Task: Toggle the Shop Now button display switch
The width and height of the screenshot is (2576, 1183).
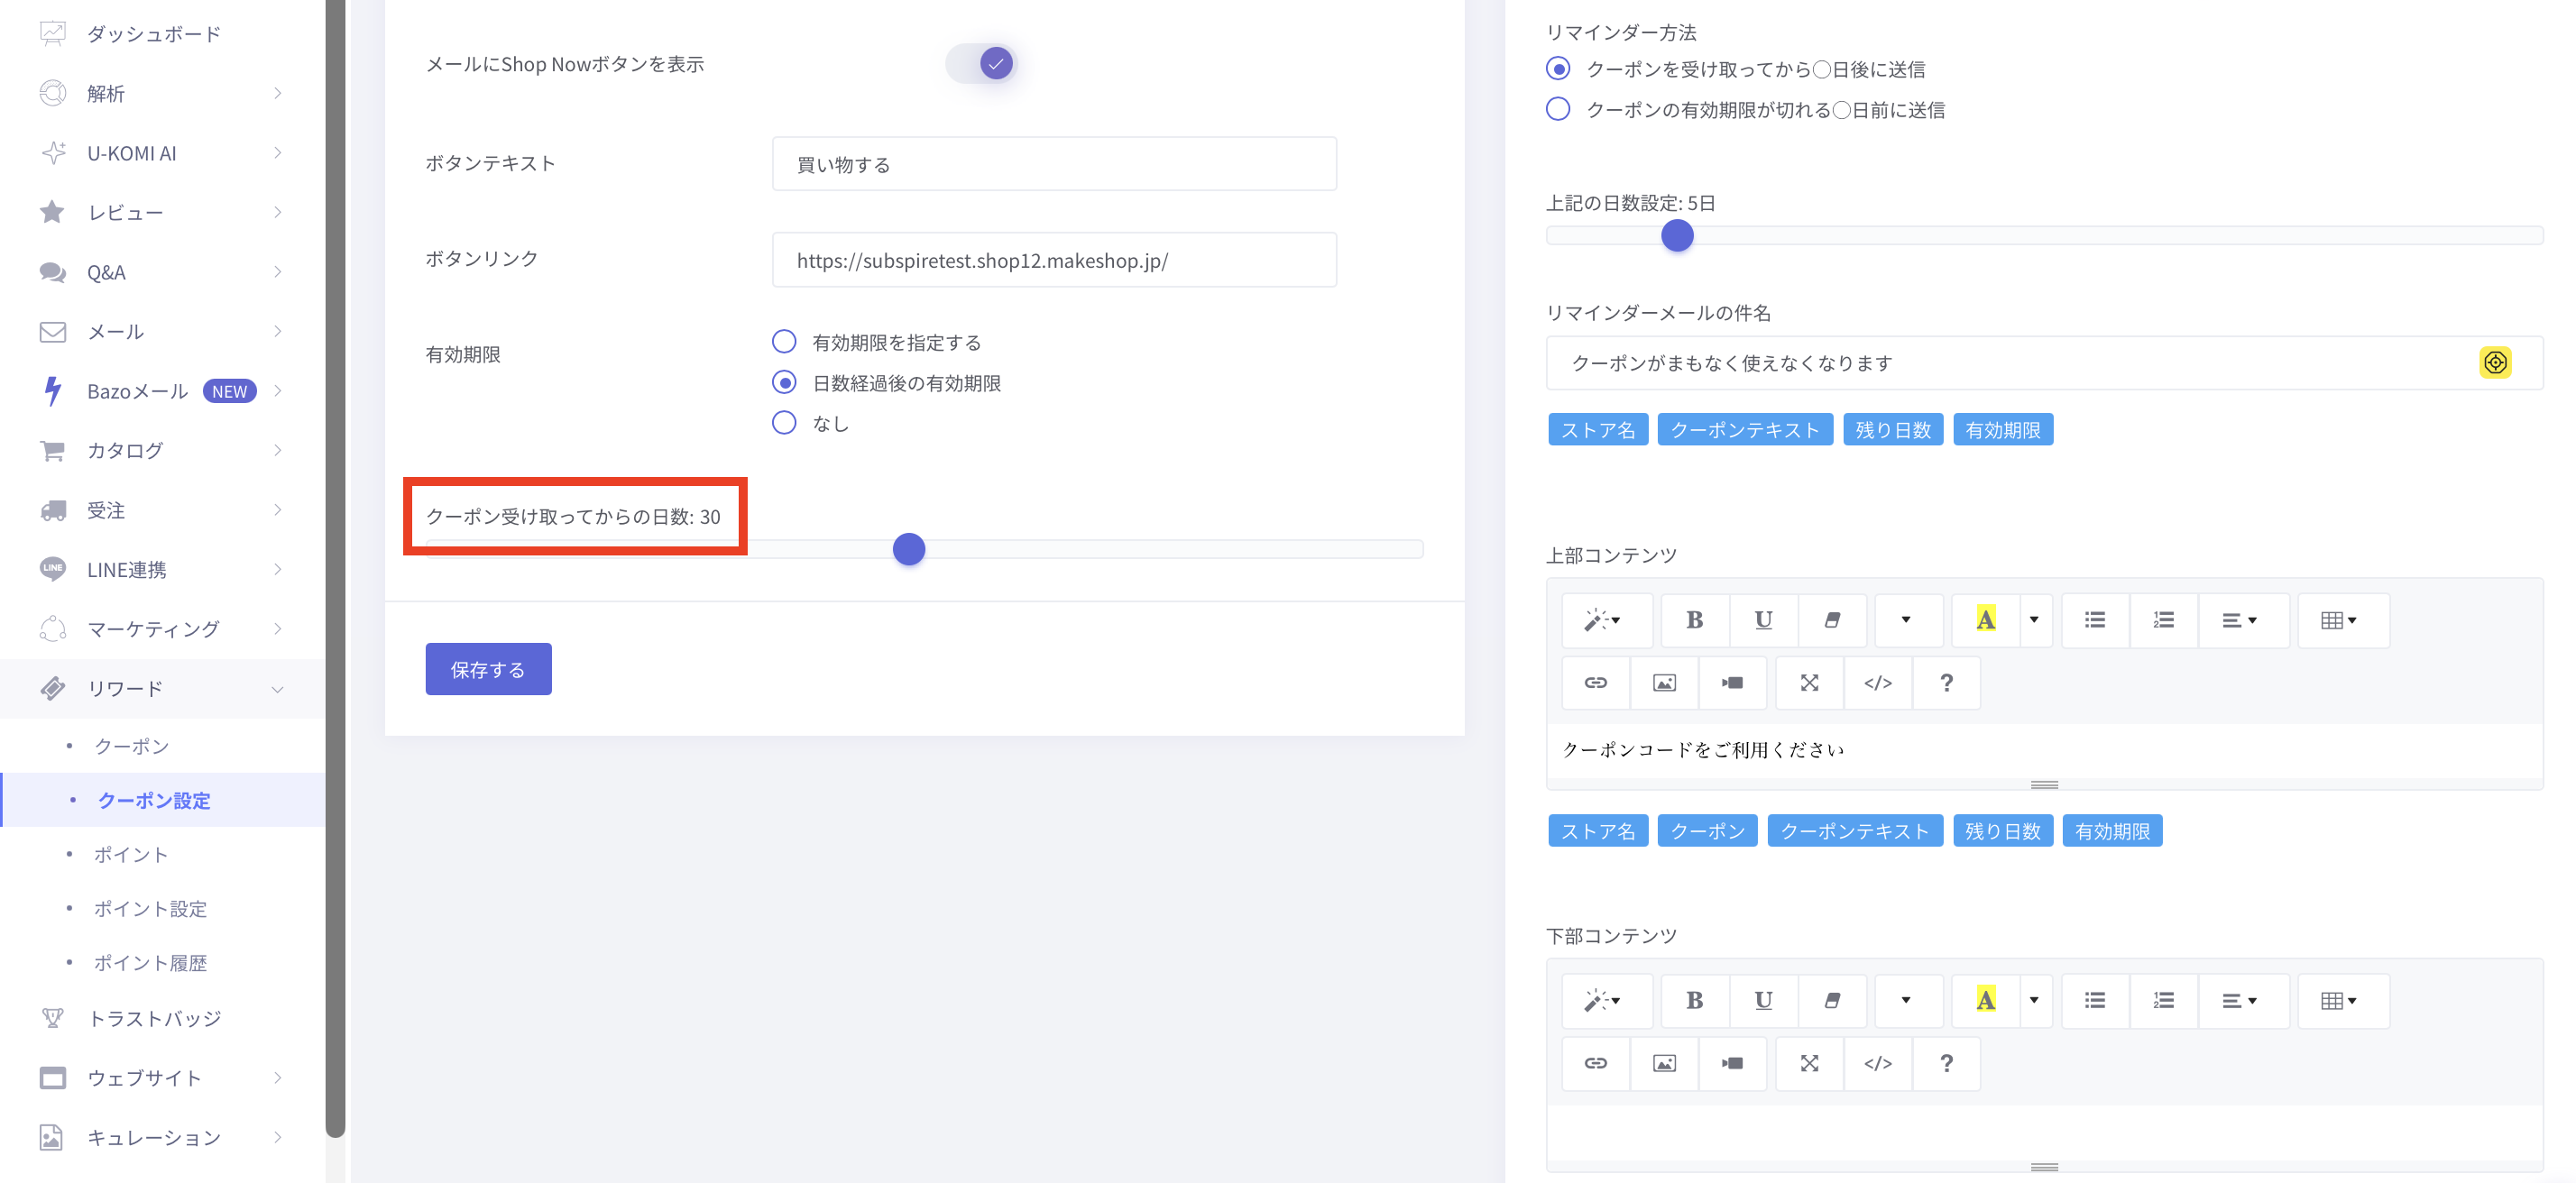Action: pos(982,64)
